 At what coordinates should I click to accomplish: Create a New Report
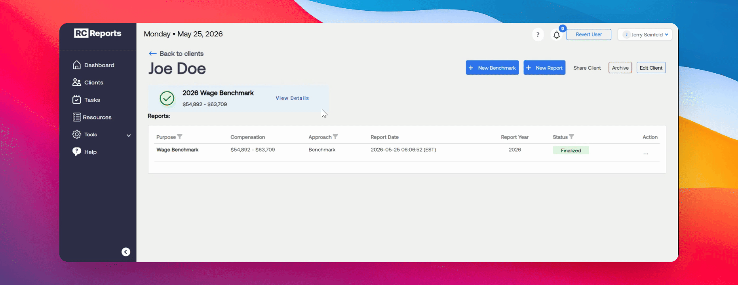coord(544,68)
